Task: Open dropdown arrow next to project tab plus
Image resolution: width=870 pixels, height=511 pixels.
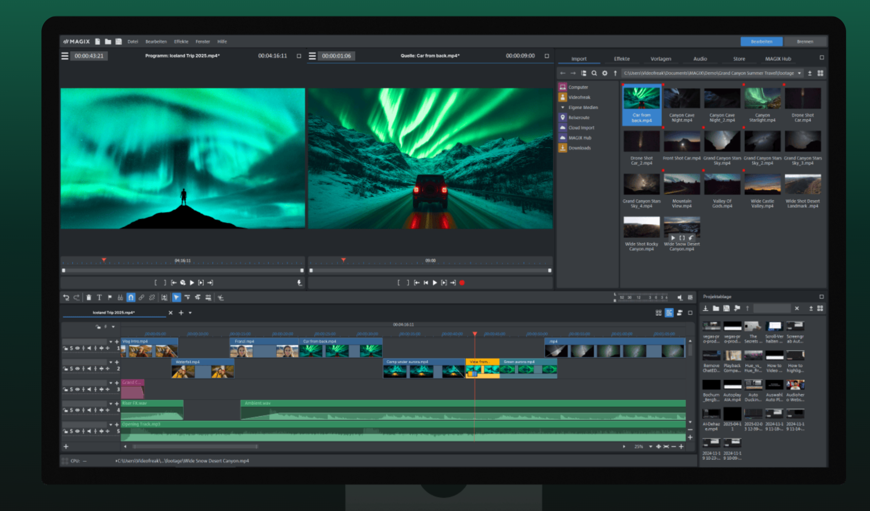Action: pyautogui.click(x=190, y=313)
